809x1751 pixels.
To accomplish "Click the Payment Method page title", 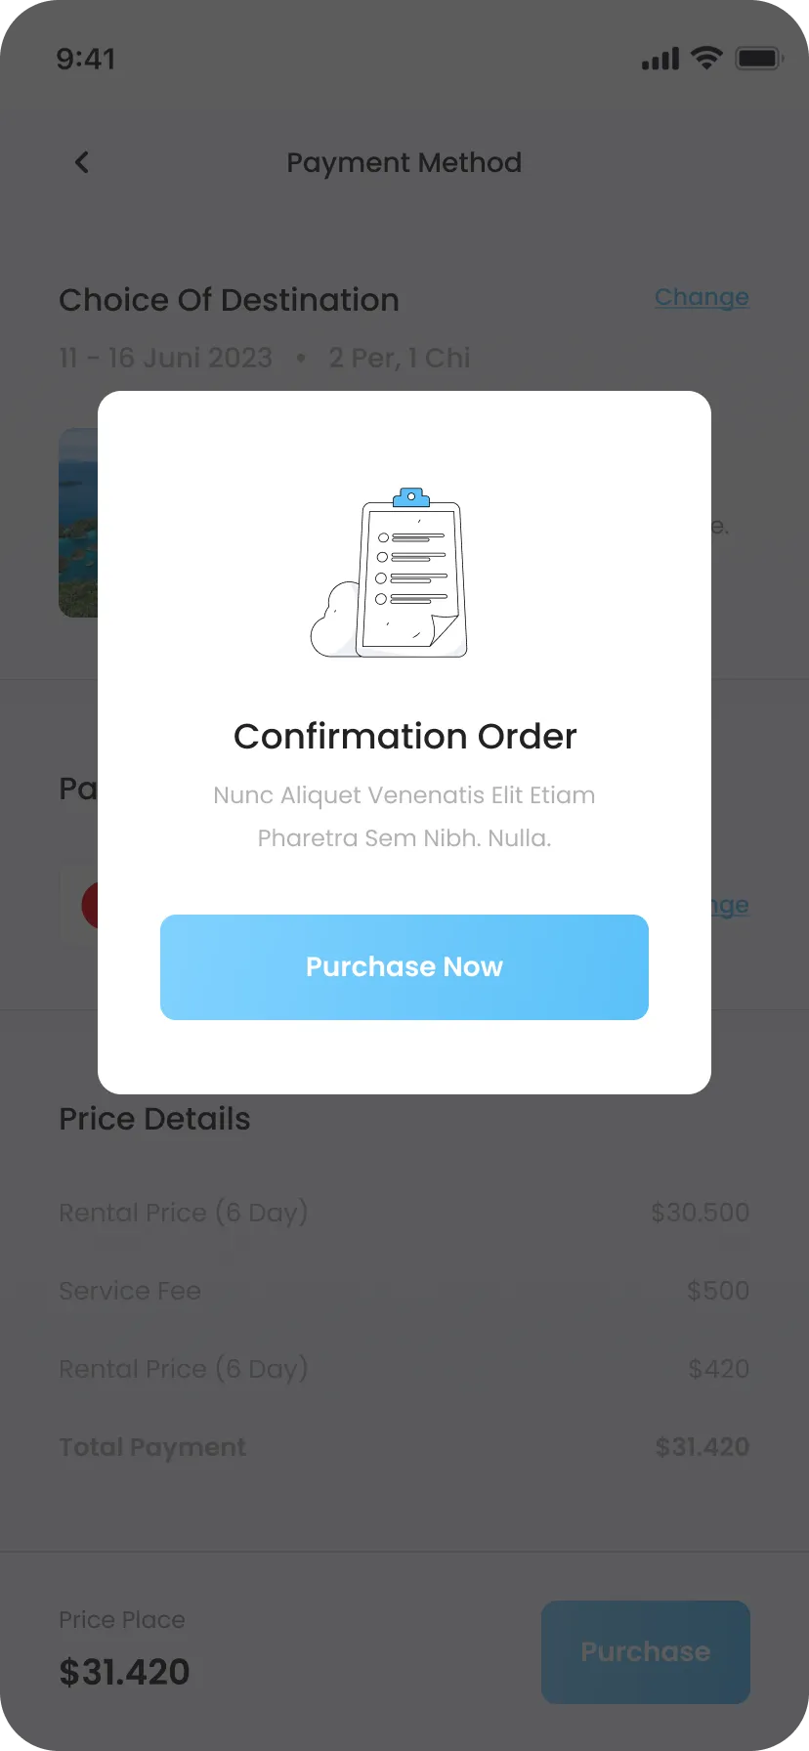I will click(x=404, y=162).
